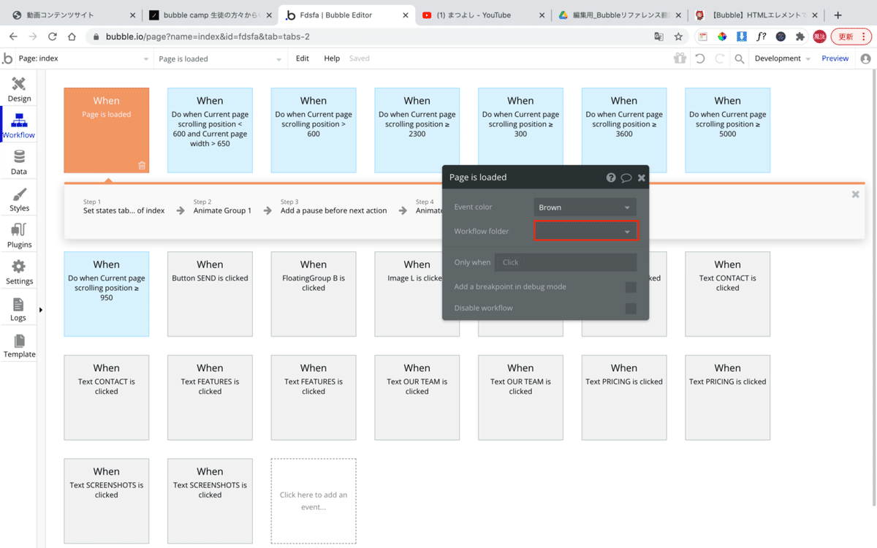
Task: Click the blue download arrow extension icon
Action: click(x=742, y=37)
